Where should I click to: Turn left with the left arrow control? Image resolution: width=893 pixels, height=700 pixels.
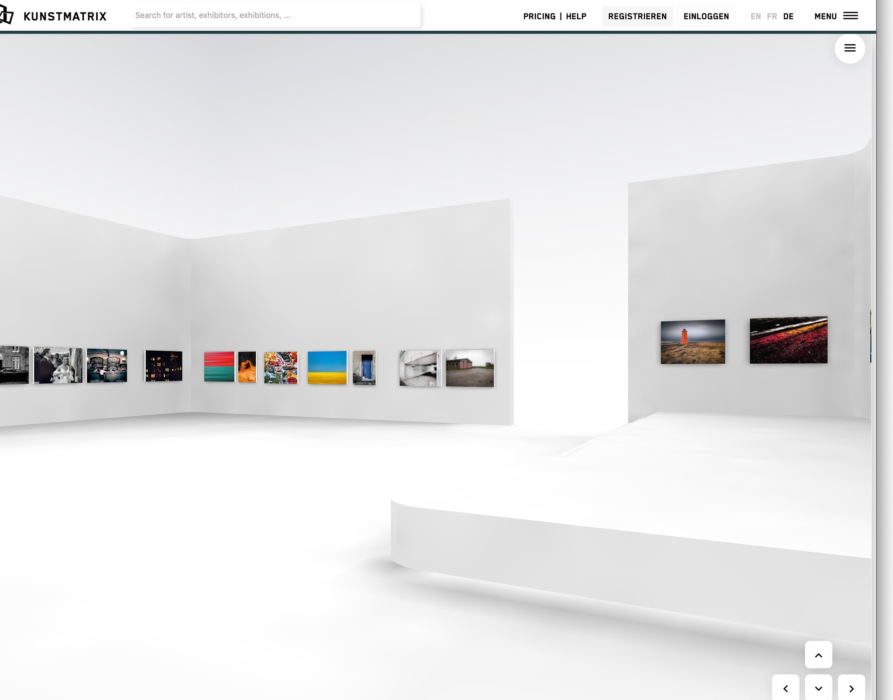click(x=786, y=688)
